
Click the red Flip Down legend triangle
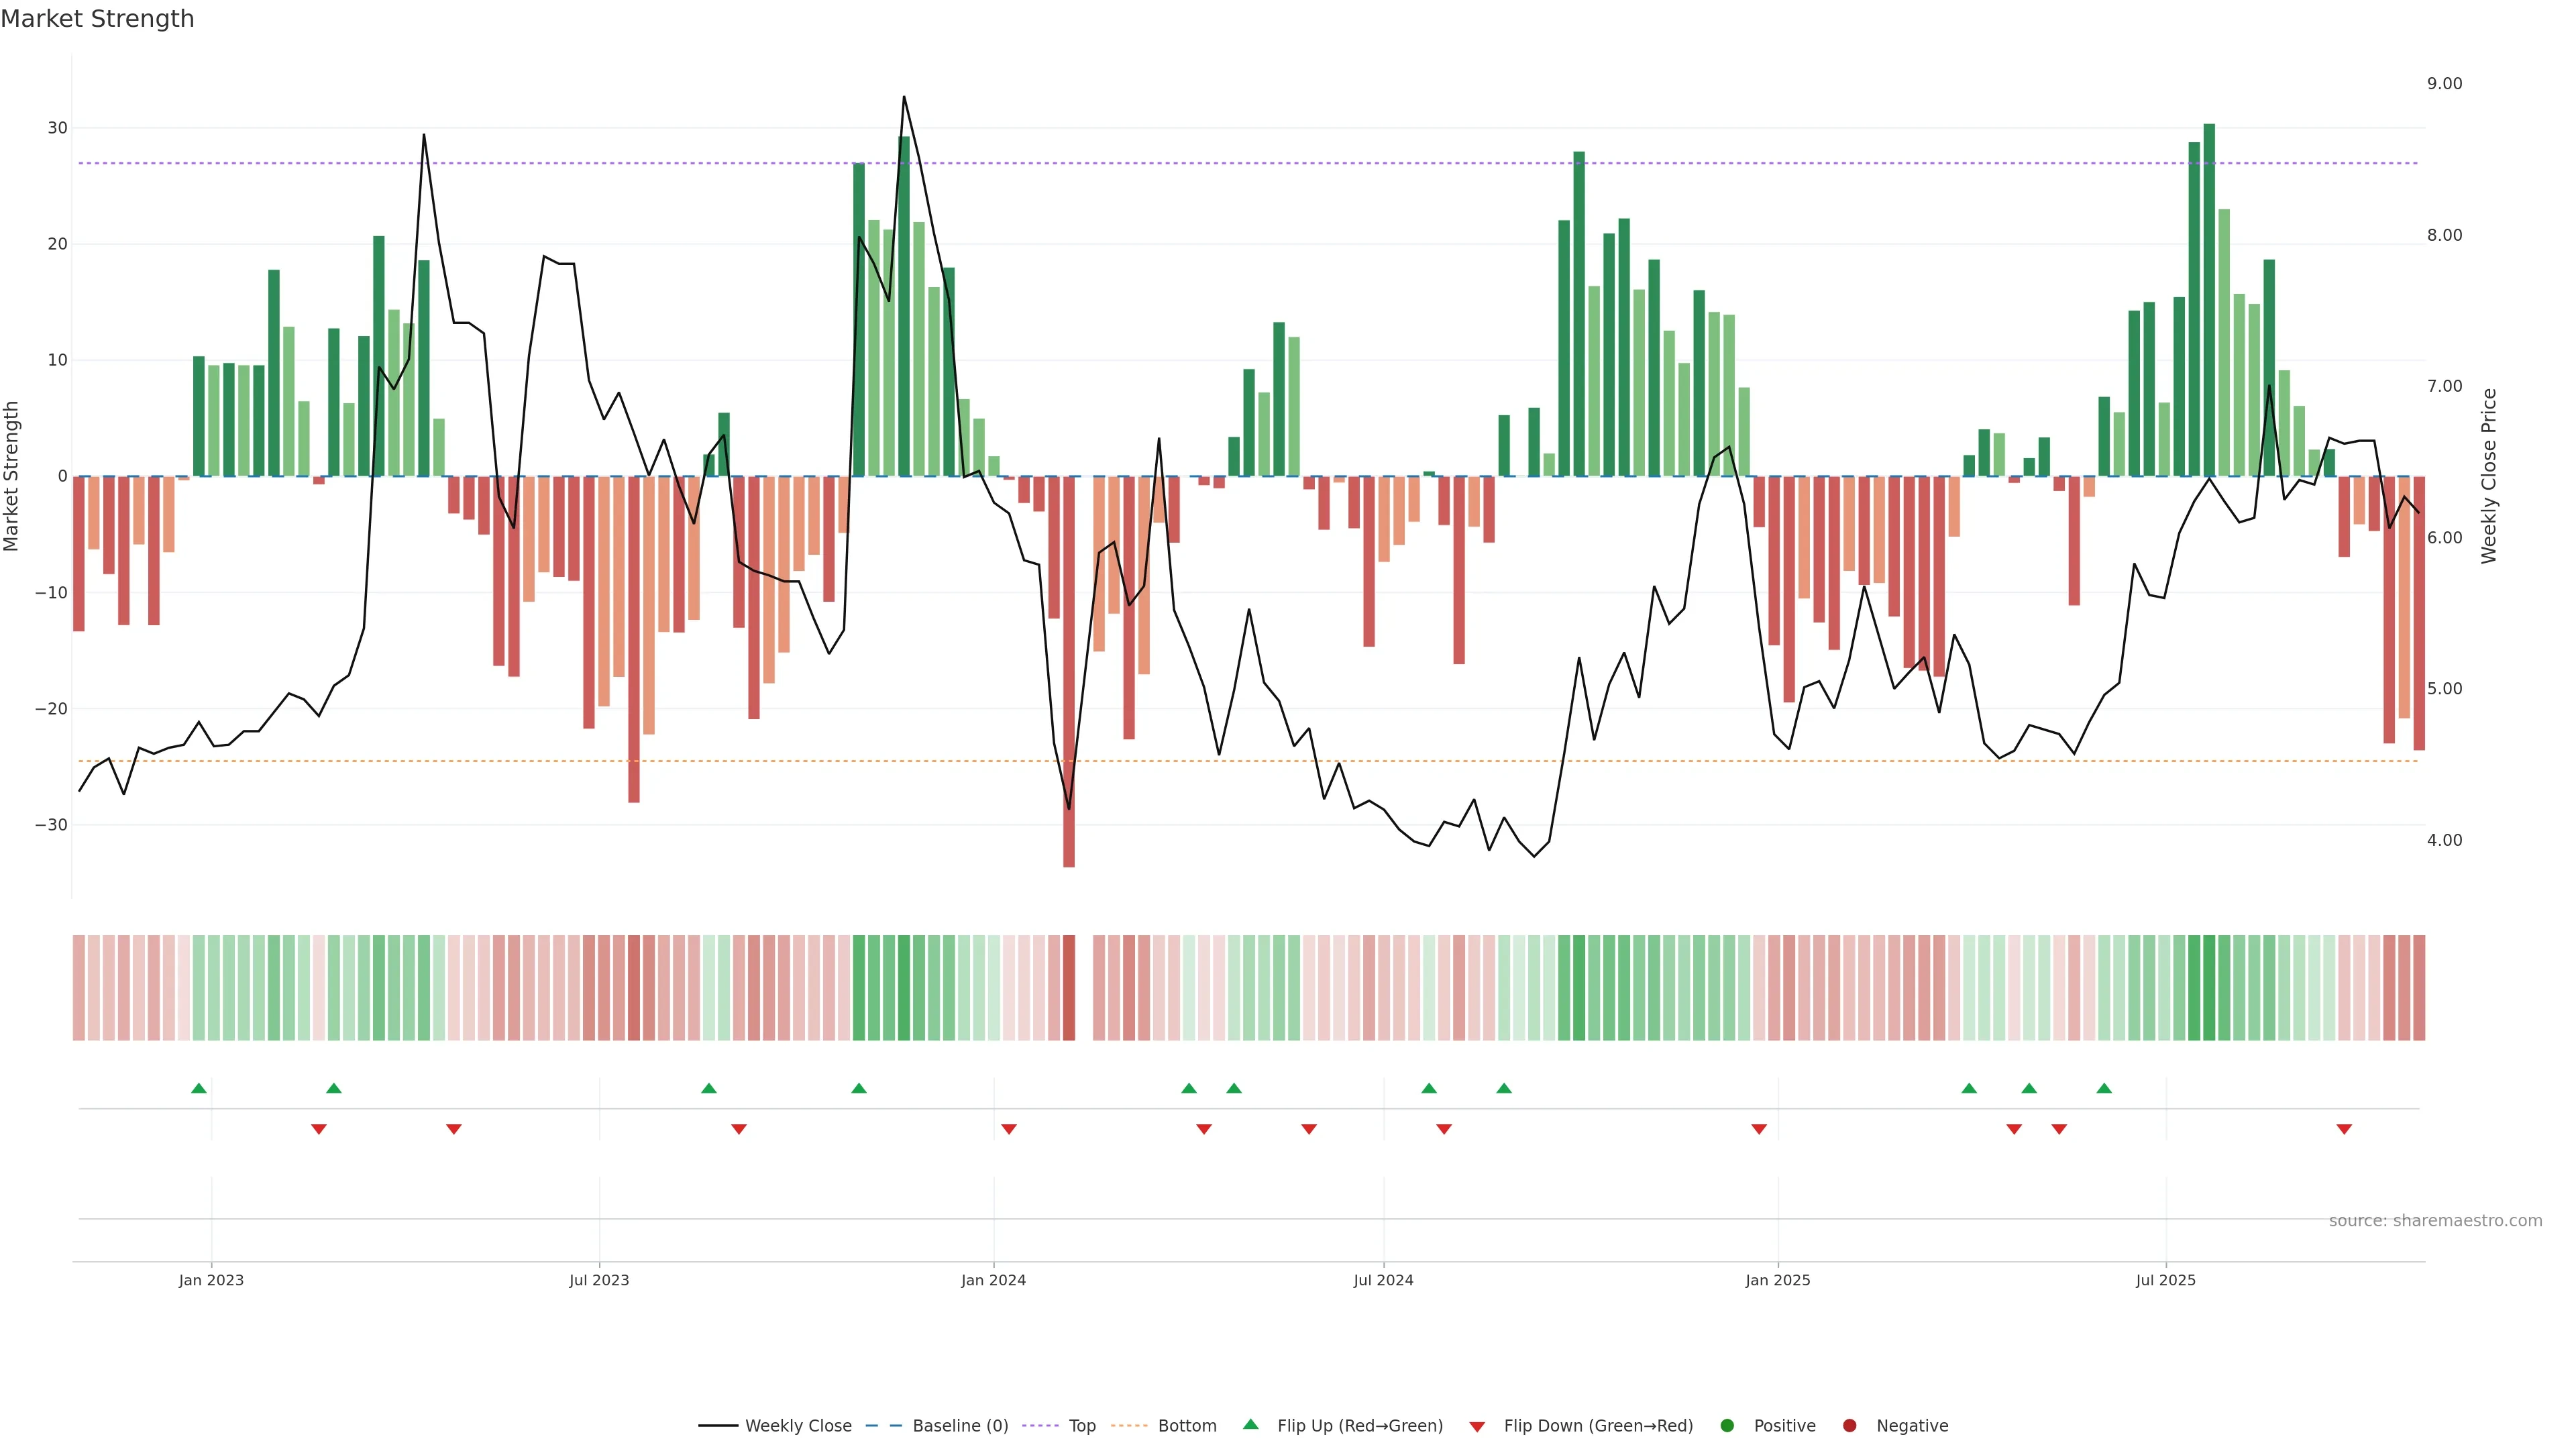(x=1477, y=1426)
